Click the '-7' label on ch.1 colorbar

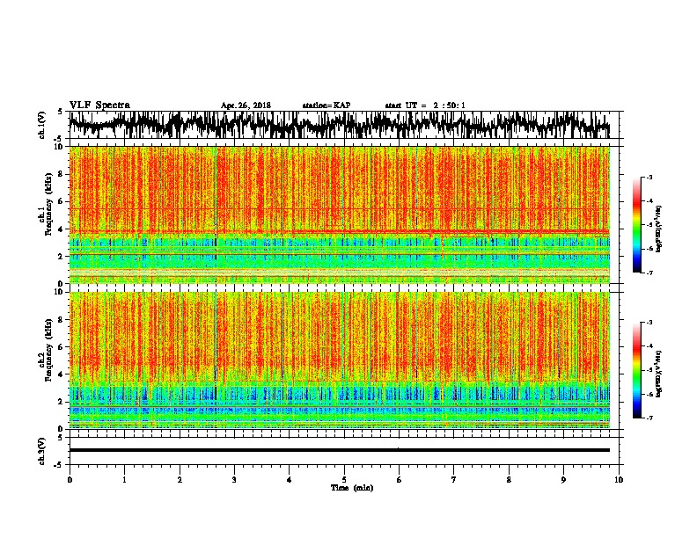click(x=649, y=273)
